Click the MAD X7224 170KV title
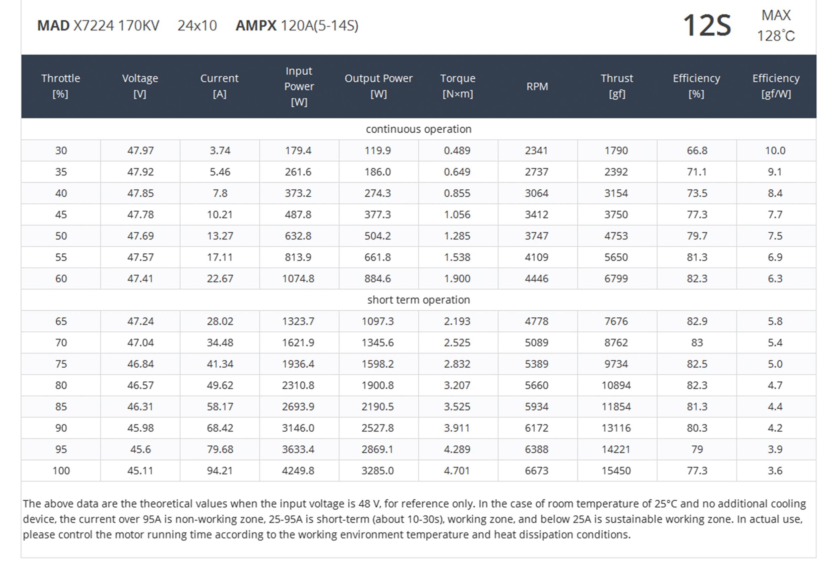 tap(98, 25)
